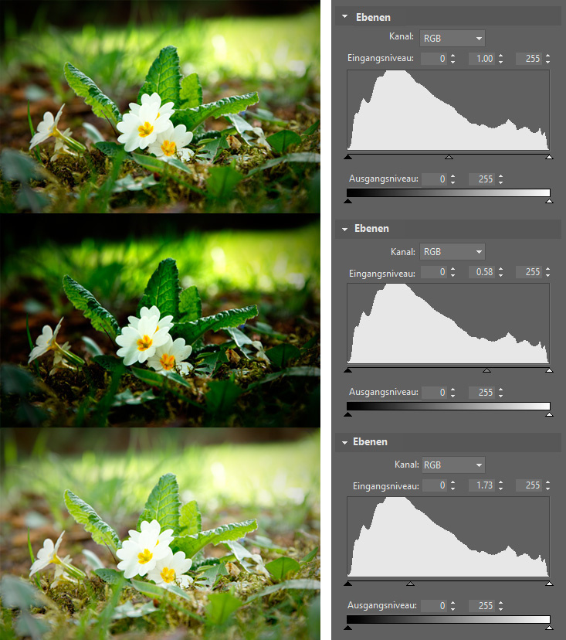The width and height of the screenshot is (566, 640).
Task: Click output white triangle under gradient, gamma 1.73 panel
Action: pyautogui.click(x=549, y=628)
